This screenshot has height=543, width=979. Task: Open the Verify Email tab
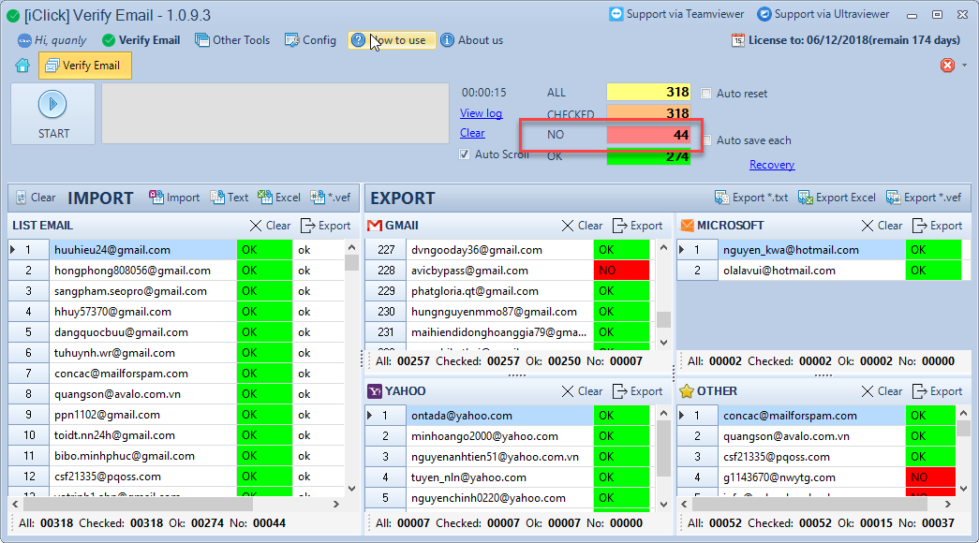(85, 66)
